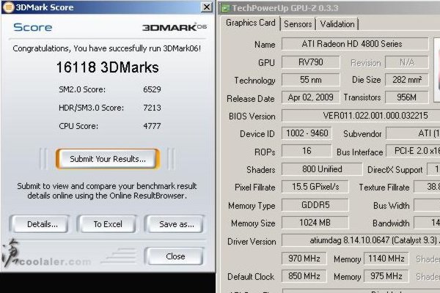Click the Release Date field Apr 02, 2009
The height and width of the screenshot is (293, 440).
tap(310, 97)
